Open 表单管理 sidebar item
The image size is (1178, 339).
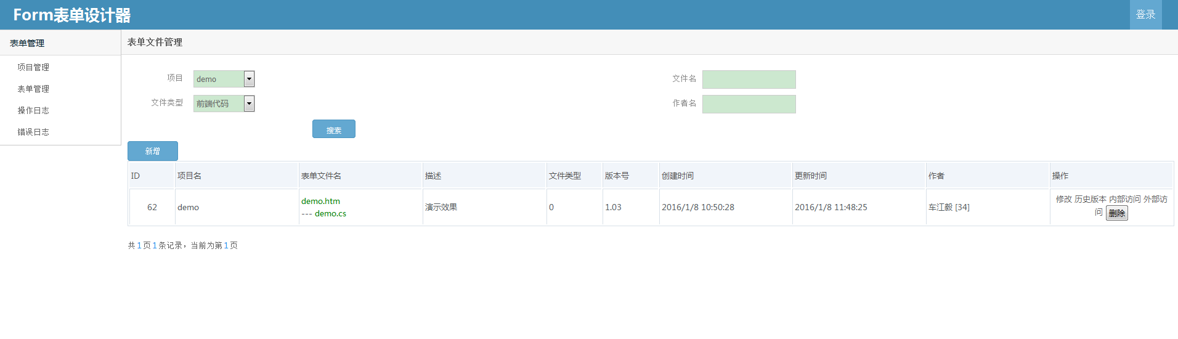[x=33, y=89]
